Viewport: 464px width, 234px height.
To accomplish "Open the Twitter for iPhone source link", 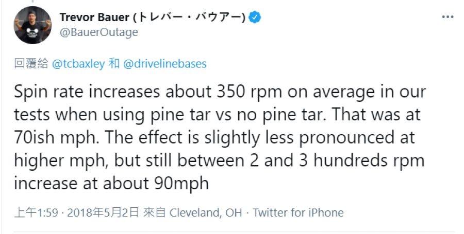I will tap(298, 212).
